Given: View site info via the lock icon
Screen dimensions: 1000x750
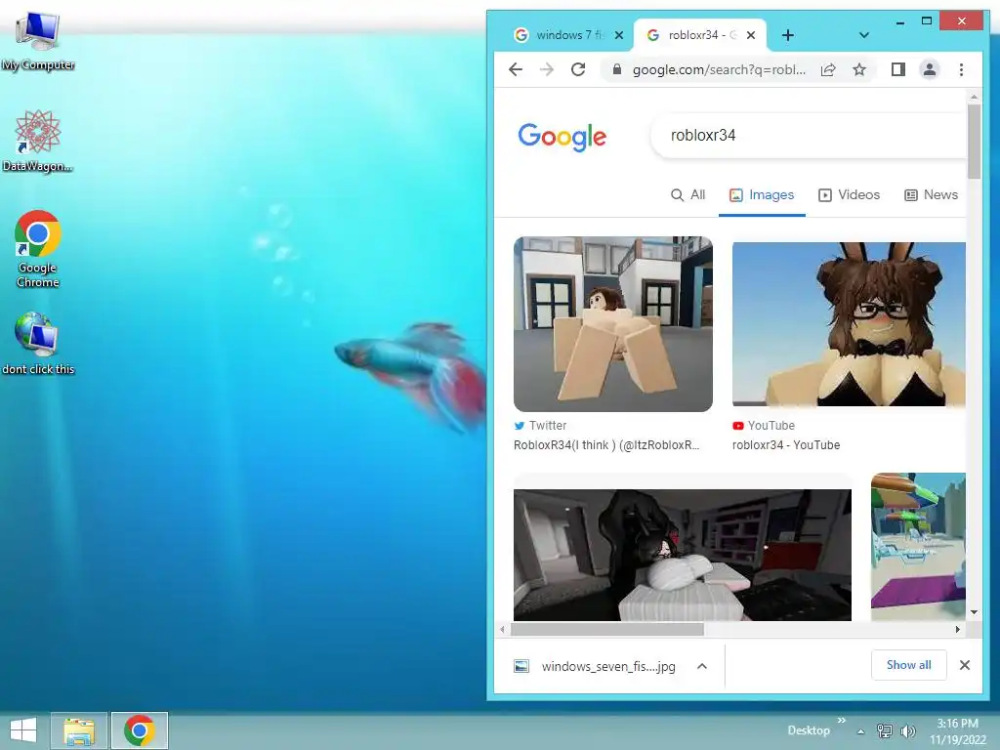Looking at the screenshot, I should 617,69.
